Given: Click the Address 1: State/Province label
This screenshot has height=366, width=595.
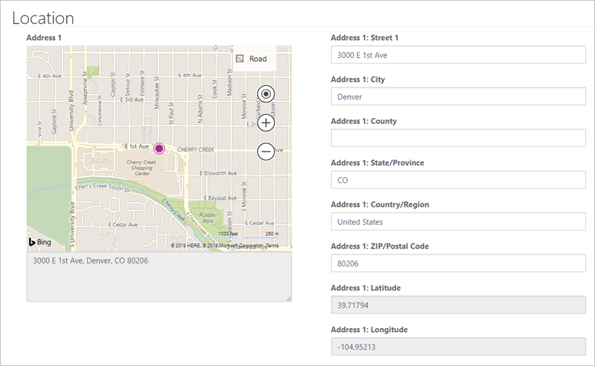Looking at the screenshot, I should point(378,163).
